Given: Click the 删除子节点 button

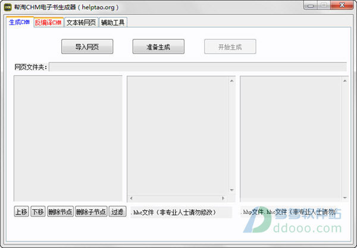Looking at the screenshot, I should (x=91, y=212).
